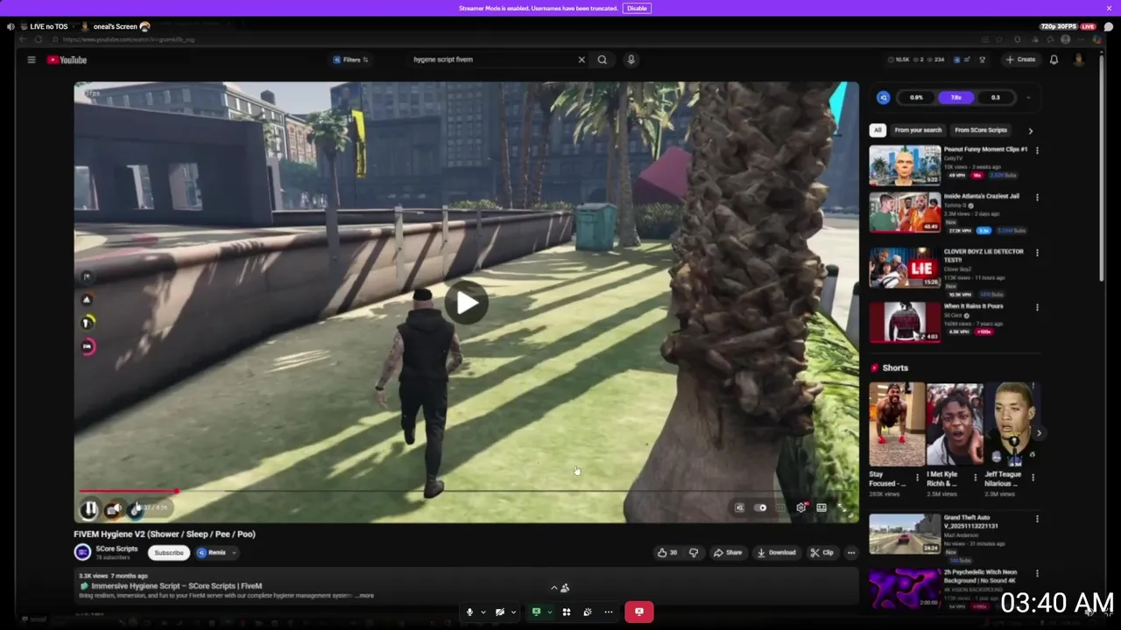Viewport: 1121px width, 630px height.
Task: Open the YouTube hamburger guide menu
Action: 31,59
